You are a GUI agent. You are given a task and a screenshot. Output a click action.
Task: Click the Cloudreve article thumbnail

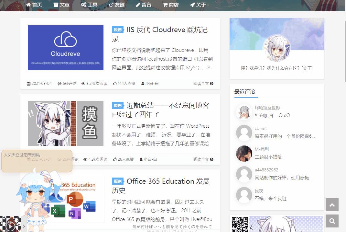[x=65, y=48]
